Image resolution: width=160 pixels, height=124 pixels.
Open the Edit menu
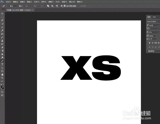(x=16, y=2)
